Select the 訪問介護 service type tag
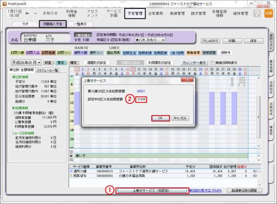 click(17, 52)
